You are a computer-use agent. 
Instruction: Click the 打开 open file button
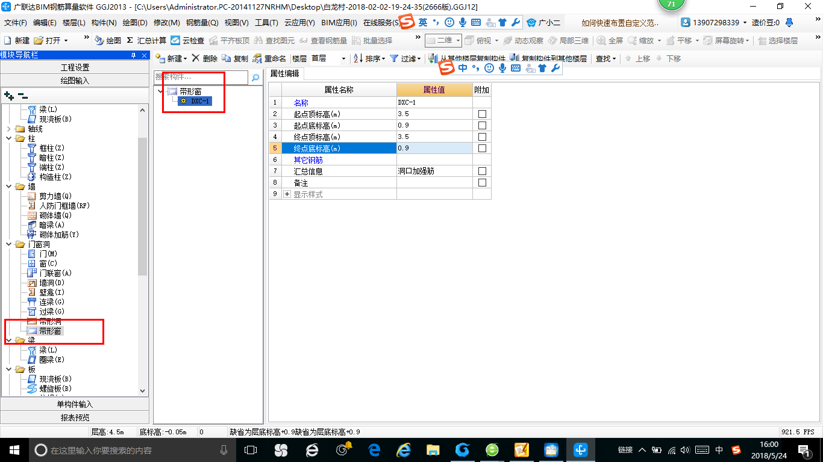click(x=48, y=40)
